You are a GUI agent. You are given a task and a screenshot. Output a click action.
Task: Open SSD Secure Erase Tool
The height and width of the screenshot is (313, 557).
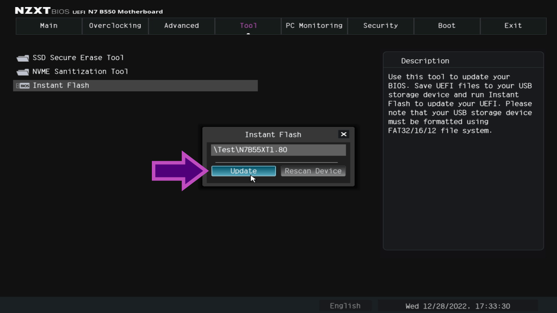[78, 58]
